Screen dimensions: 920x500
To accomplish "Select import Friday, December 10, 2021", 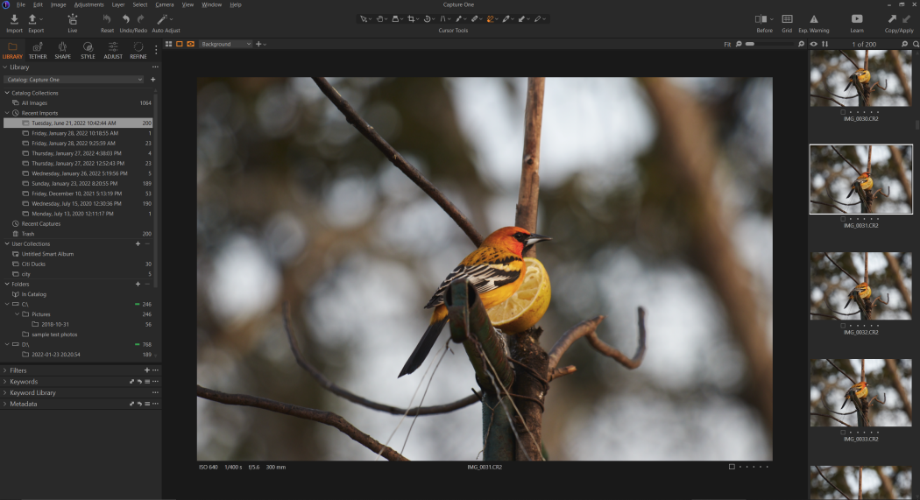I will (x=78, y=194).
